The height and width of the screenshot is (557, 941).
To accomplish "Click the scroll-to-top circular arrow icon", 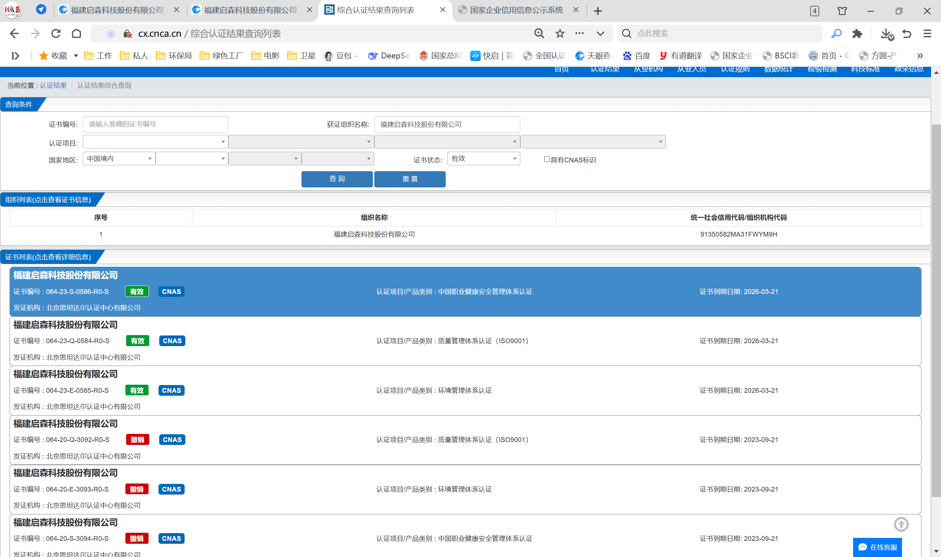I will click(901, 524).
